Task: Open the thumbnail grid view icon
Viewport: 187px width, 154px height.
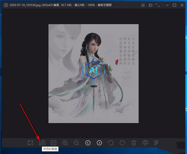Action: pyautogui.click(x=156, y=143)
